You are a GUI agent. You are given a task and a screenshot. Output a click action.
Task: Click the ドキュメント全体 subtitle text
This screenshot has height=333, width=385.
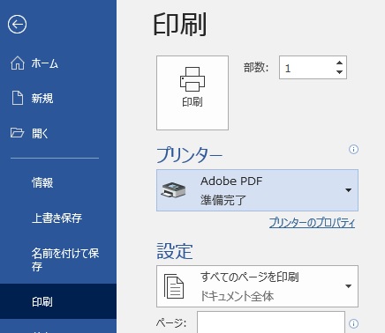(x=238, y=296)
